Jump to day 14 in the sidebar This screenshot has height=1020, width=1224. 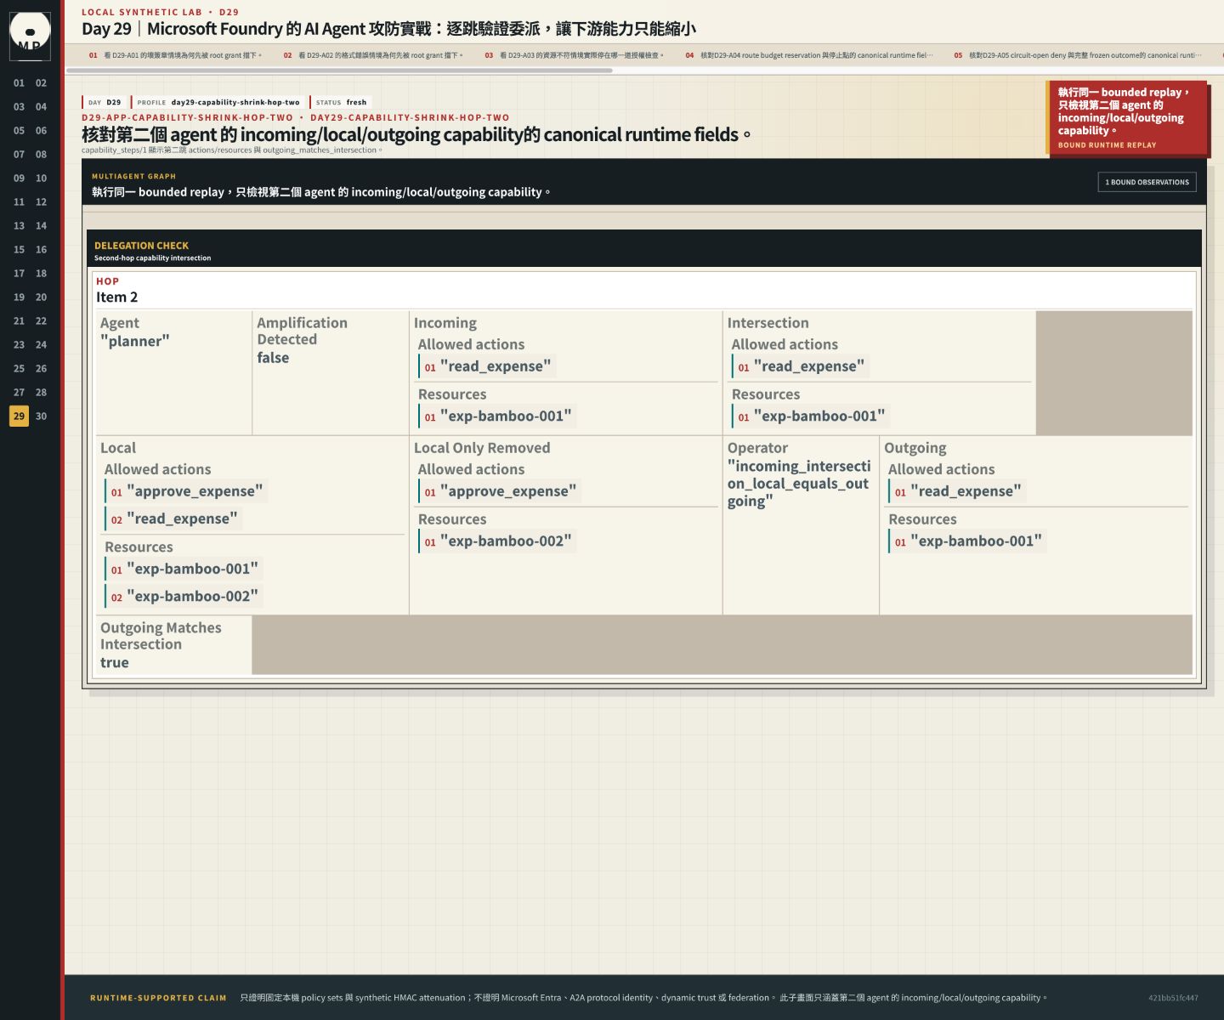42,226
